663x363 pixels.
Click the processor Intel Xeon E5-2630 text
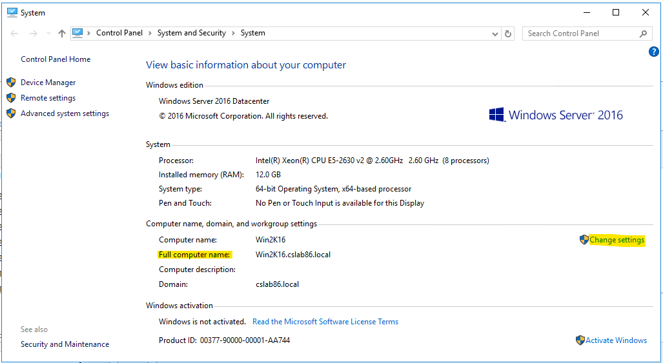(372, 161)
